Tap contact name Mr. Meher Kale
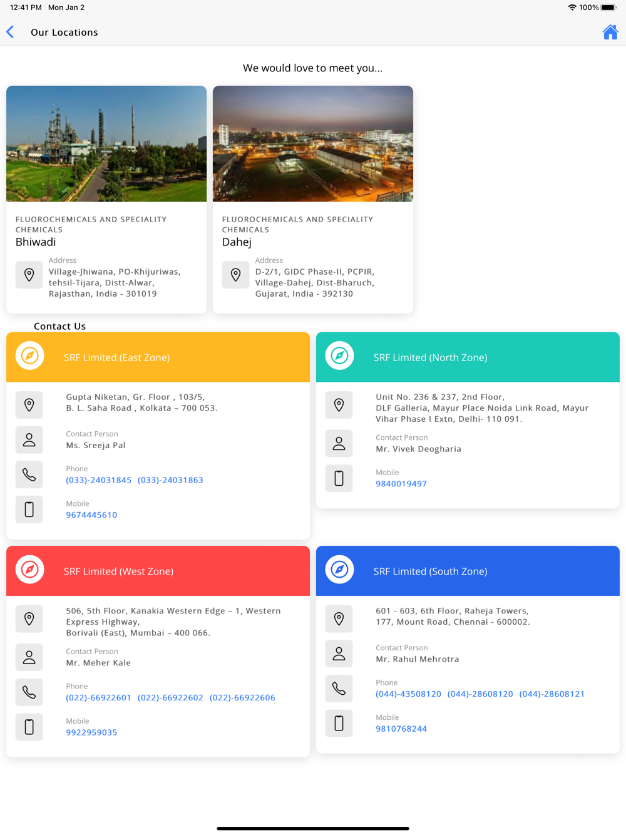 click(98, 663)
